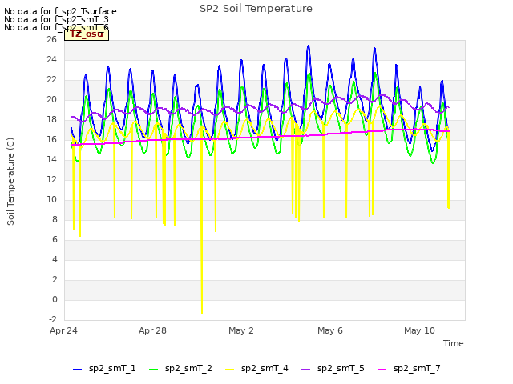Toggle the sp2_smT_5 legend entry
513x384 pixels.
[x=333, y=369]
